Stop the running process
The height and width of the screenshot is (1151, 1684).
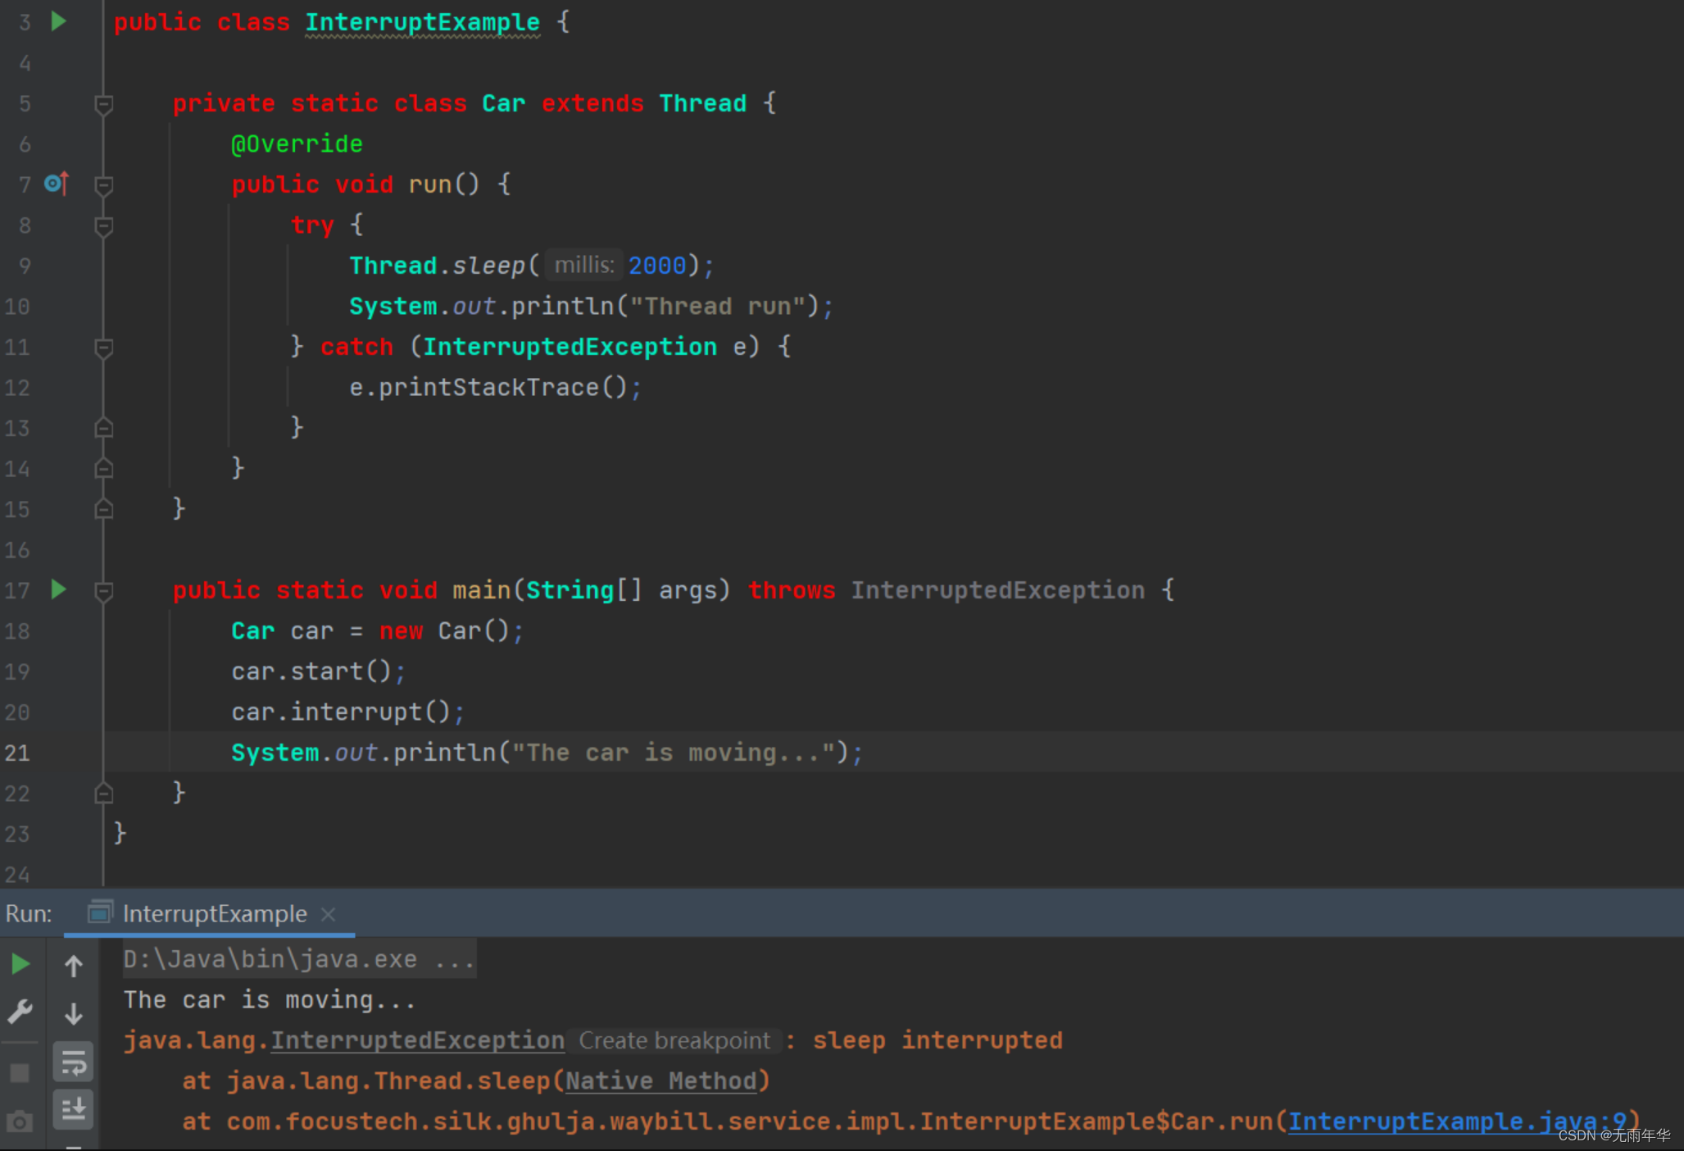[x=20, y=1072]
